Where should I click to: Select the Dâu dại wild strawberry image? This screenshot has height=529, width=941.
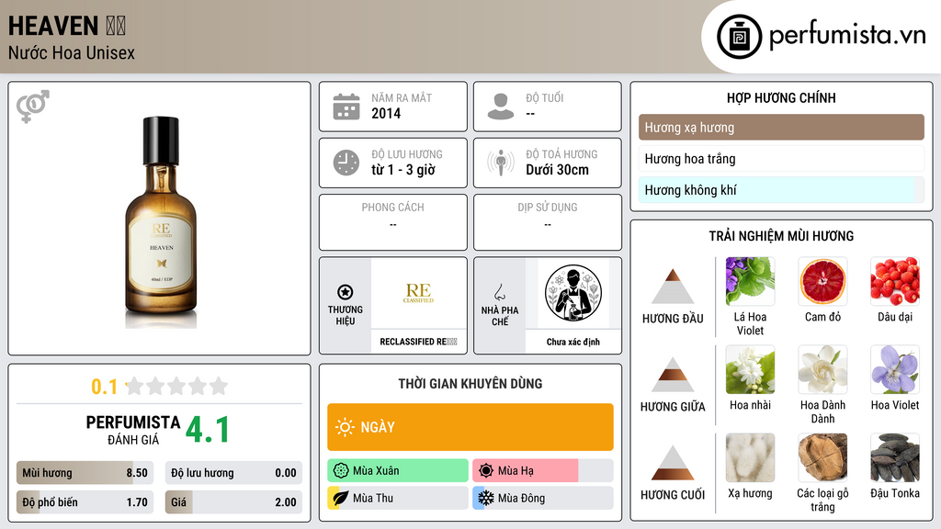[x=895, y=281]
